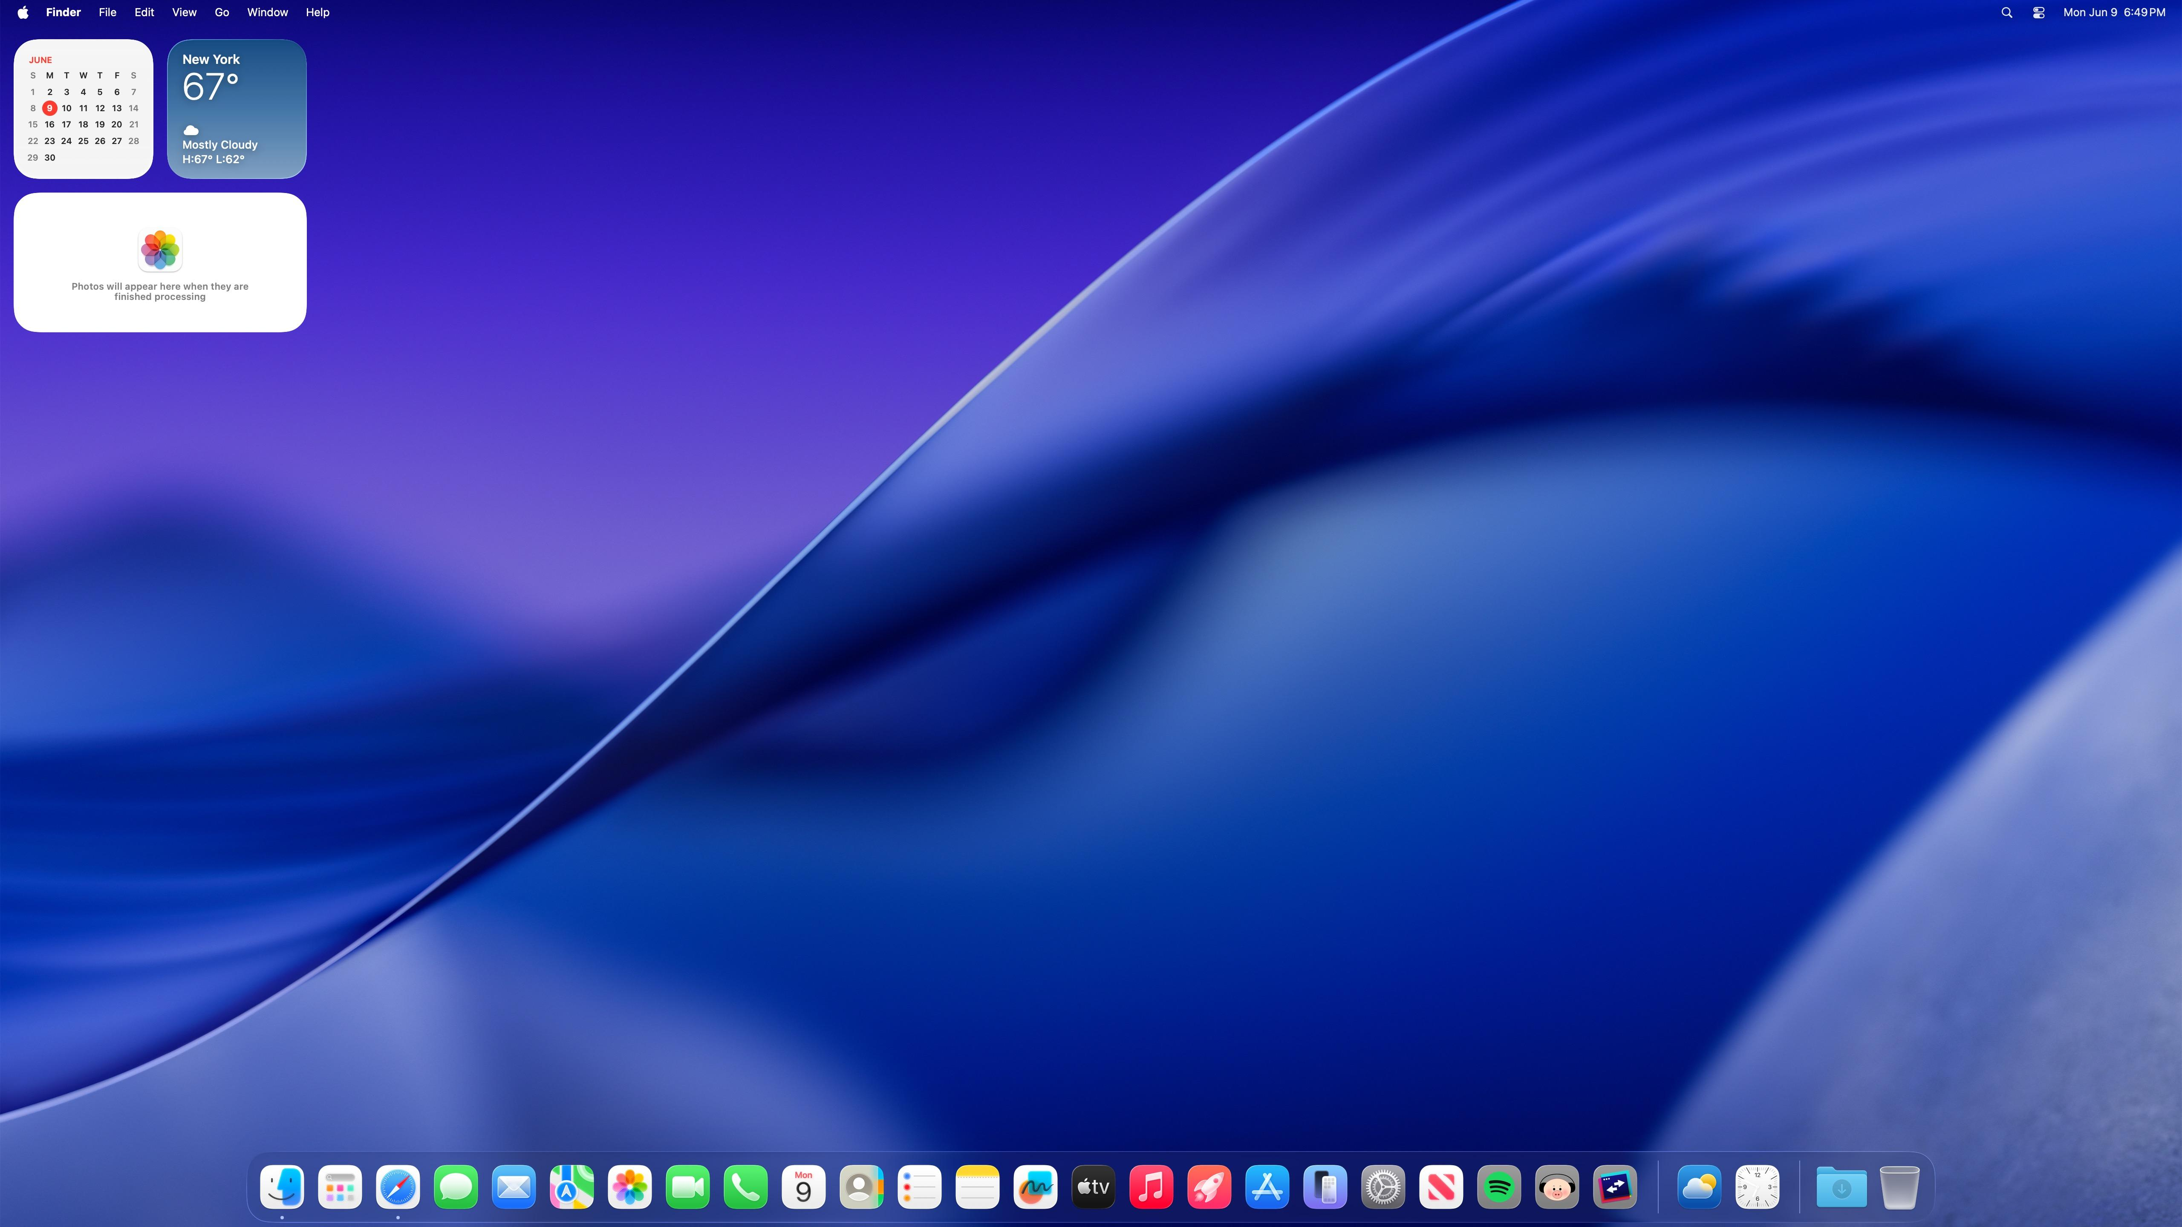Open Photos app in the Dock
The width and height of the screenshot is (2182, 1227).
point(629,1187)
